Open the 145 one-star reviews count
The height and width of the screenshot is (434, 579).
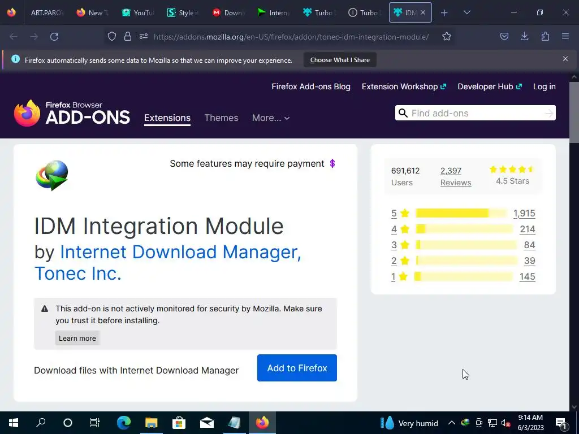pyautogui.click(x=528, y=276)
